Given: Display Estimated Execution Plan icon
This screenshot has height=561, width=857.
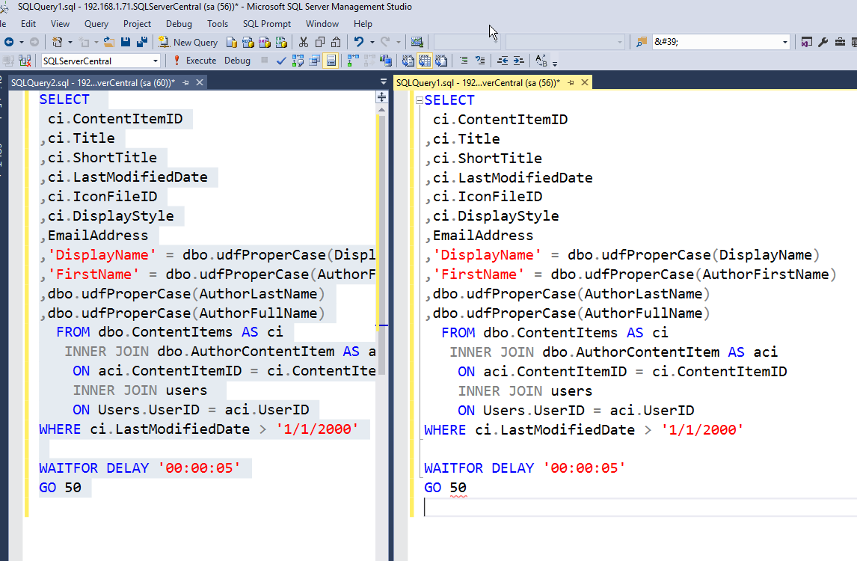Looking at the screenshot, I should tap(298, 61).
